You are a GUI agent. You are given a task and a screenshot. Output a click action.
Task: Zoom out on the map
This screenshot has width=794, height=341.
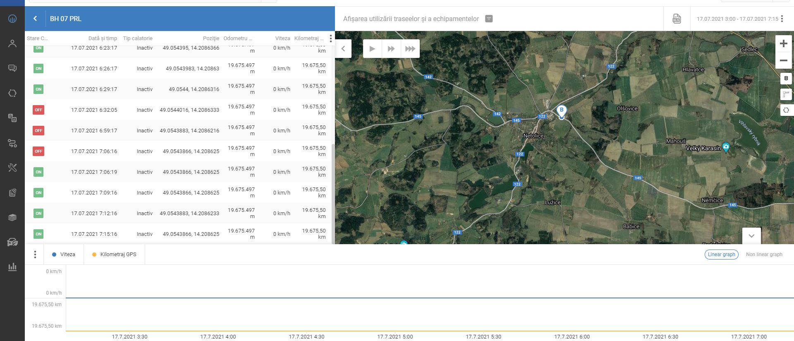(x=783, y=60)
